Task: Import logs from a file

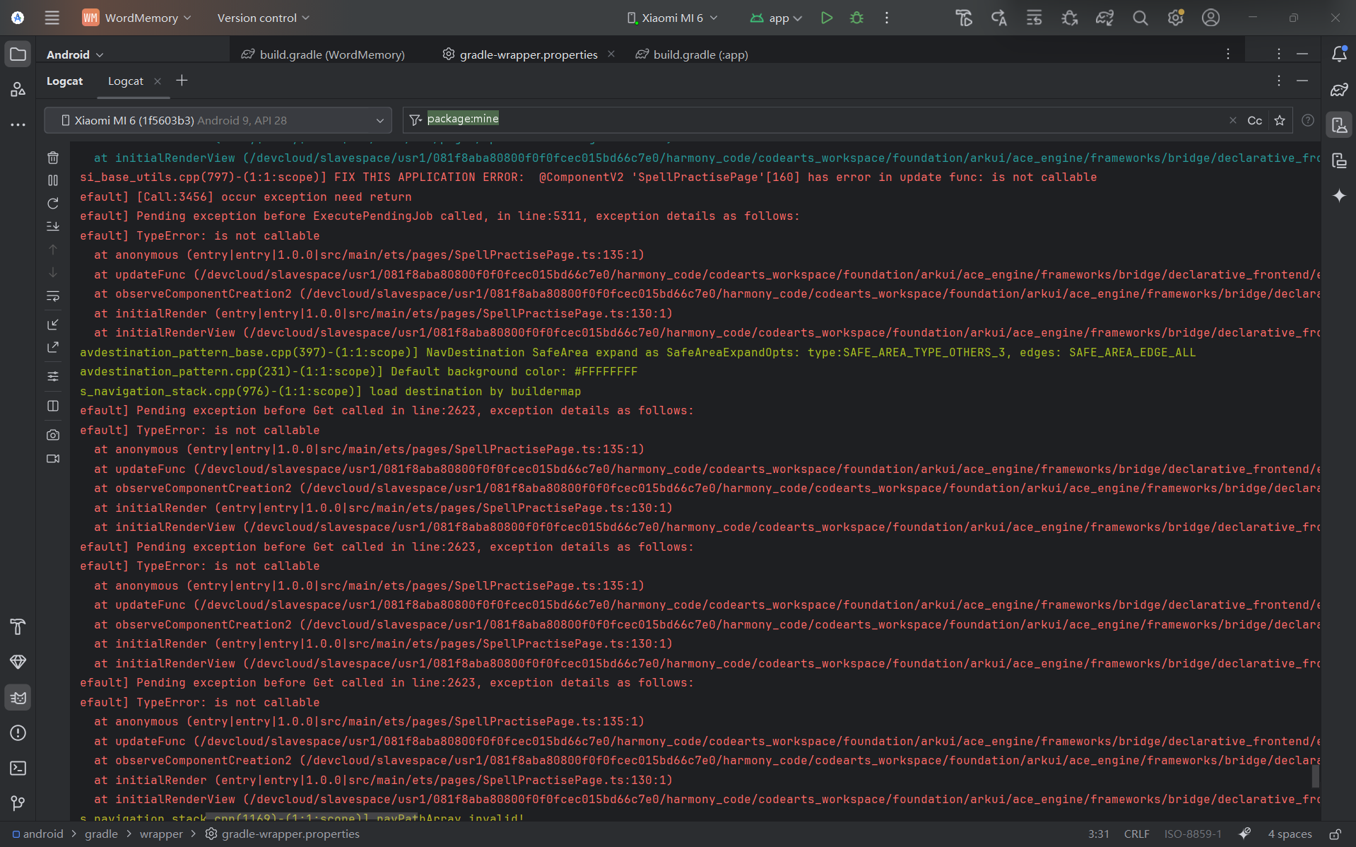Action: (x=53, y=325)
